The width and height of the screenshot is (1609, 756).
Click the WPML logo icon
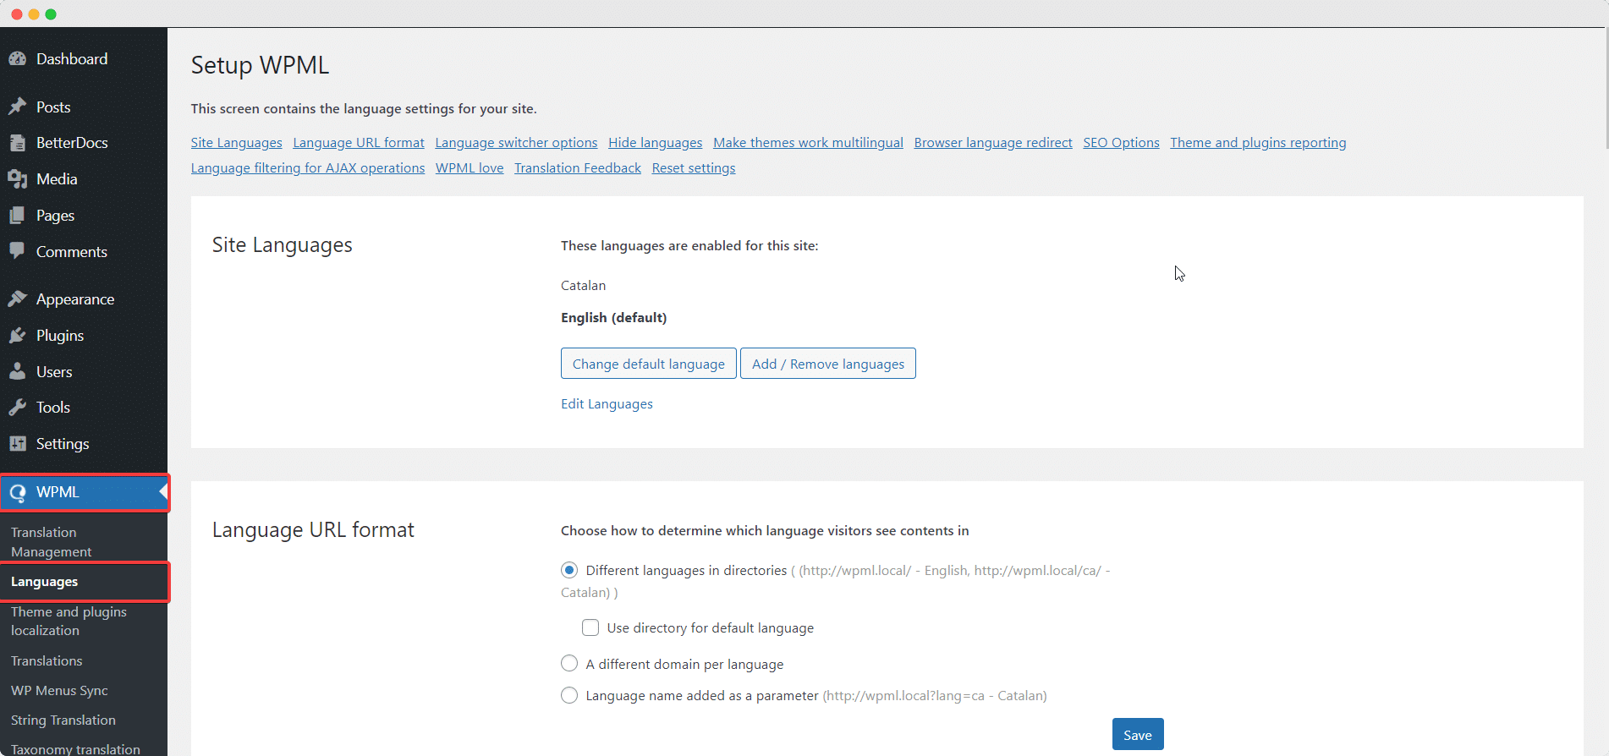click(18, 493)
